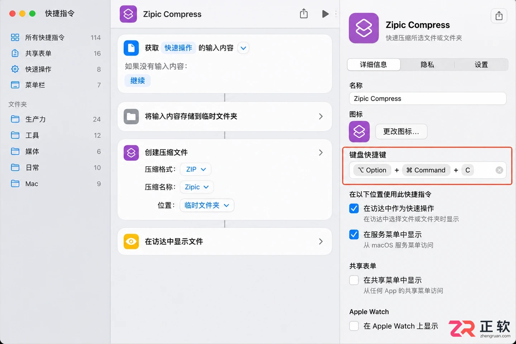The height and width of the screenshot is (344, 516).
Task: Switch to 详细信息 tab
Action: tap(374, 64)
